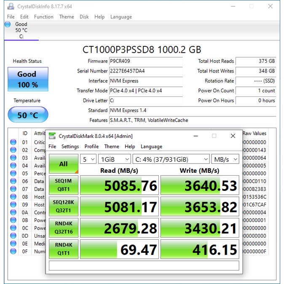The image size is (284, 284).
Task: Click the Total Host Reads value 375 GB
Action: click(256, 61)
